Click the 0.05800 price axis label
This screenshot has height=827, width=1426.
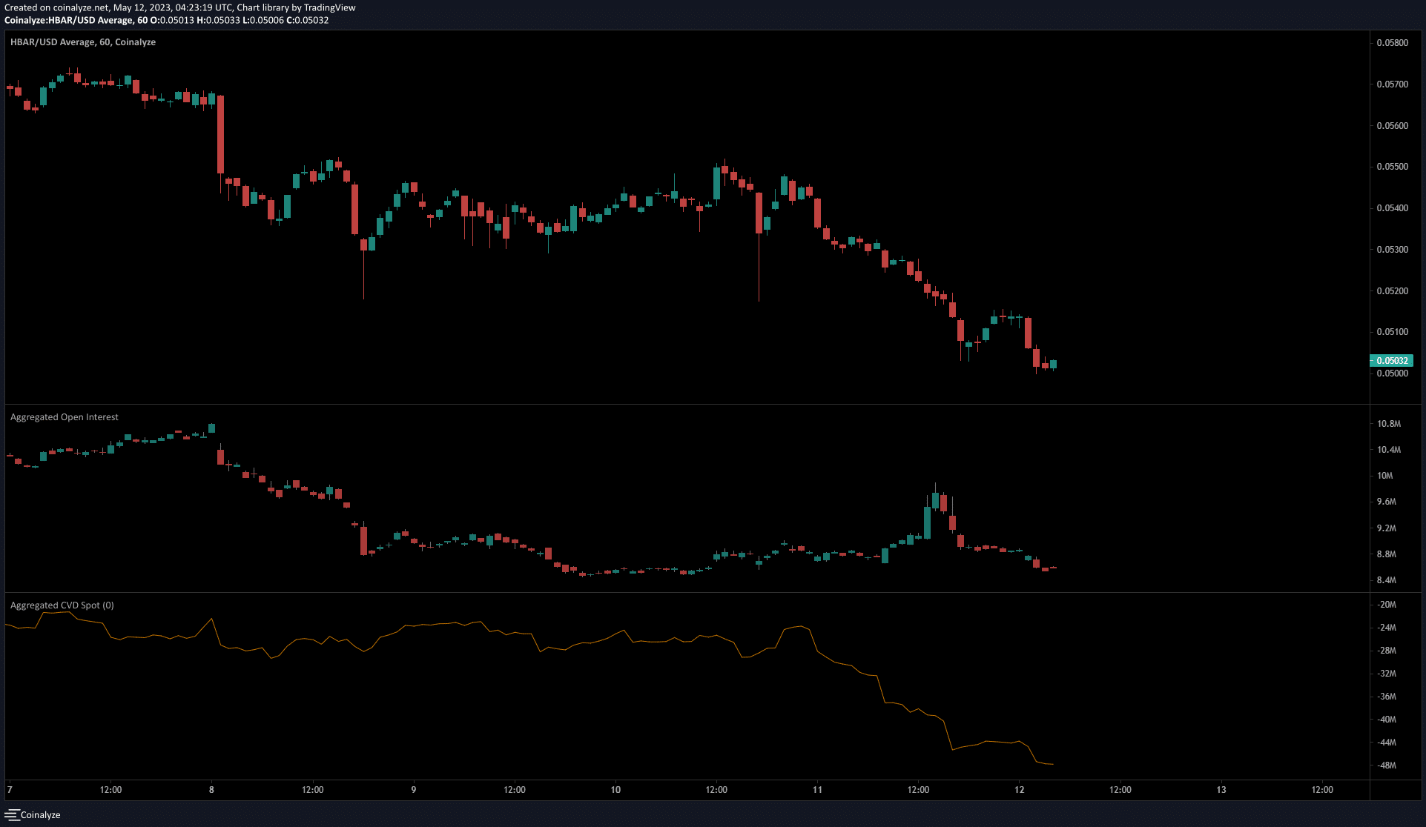pyautogui.click(x=1392, y=43)
